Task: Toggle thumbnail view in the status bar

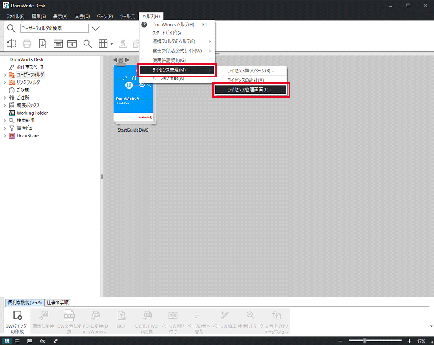Action: (7, 341)
